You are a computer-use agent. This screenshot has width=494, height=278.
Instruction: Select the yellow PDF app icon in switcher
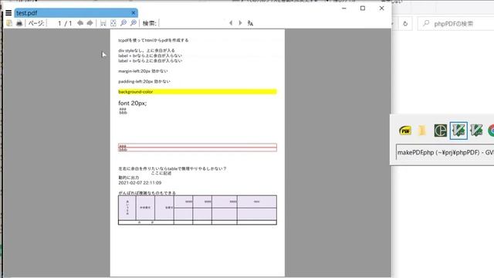405,131
